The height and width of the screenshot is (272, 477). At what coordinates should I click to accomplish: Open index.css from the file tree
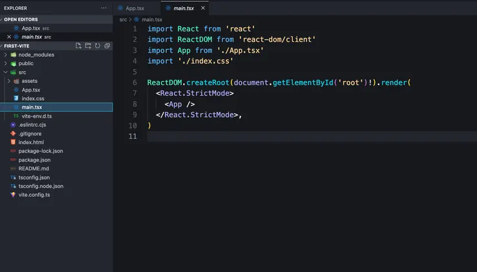pyautogui.click(x=33, y=98)
